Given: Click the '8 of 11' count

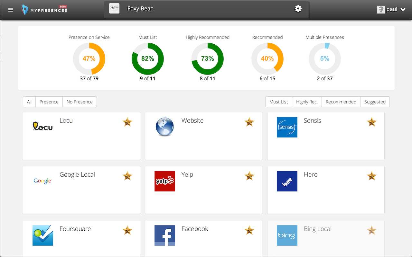Looking at the screenshot, I should click(208, 78).
